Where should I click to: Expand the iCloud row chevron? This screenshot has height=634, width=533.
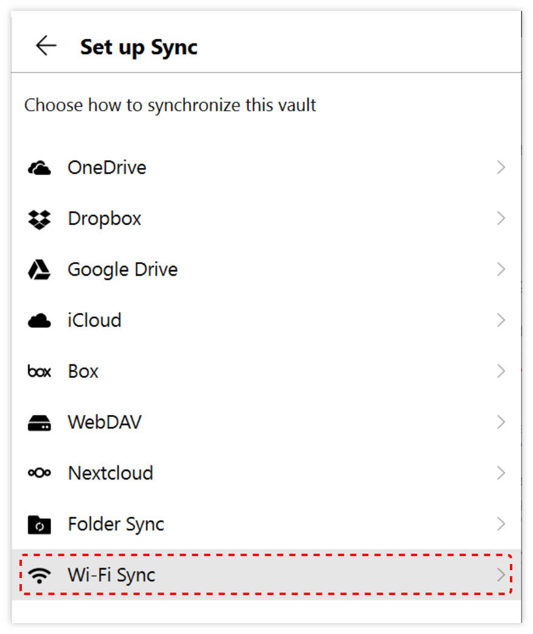click(501, 320)
